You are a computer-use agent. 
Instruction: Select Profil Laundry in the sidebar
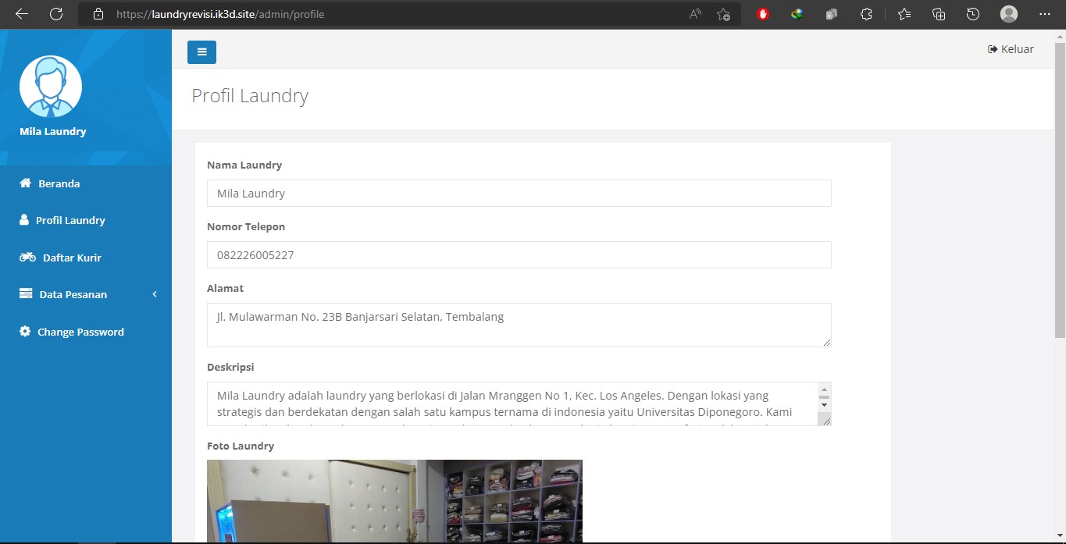(x=70, y=220)
